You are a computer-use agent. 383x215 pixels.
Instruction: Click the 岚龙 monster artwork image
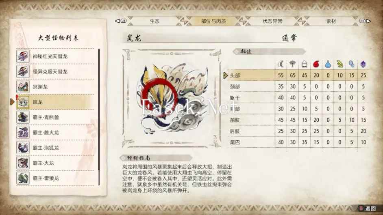172,98
